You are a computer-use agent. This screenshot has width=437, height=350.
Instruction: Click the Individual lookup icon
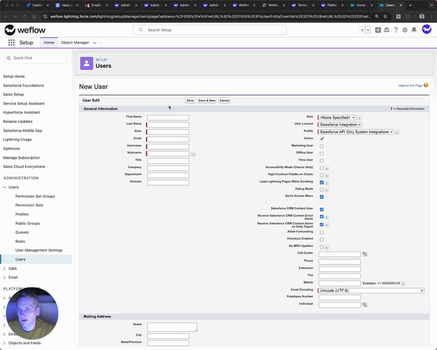click(x=365, y=305)
